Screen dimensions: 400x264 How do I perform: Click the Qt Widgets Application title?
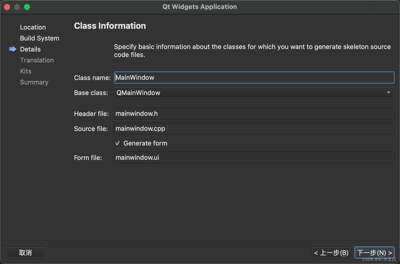pos(200,7)
